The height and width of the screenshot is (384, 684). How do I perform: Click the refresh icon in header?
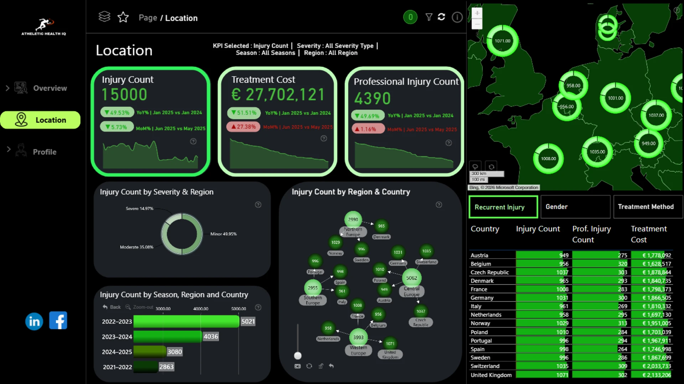(441, 17)
